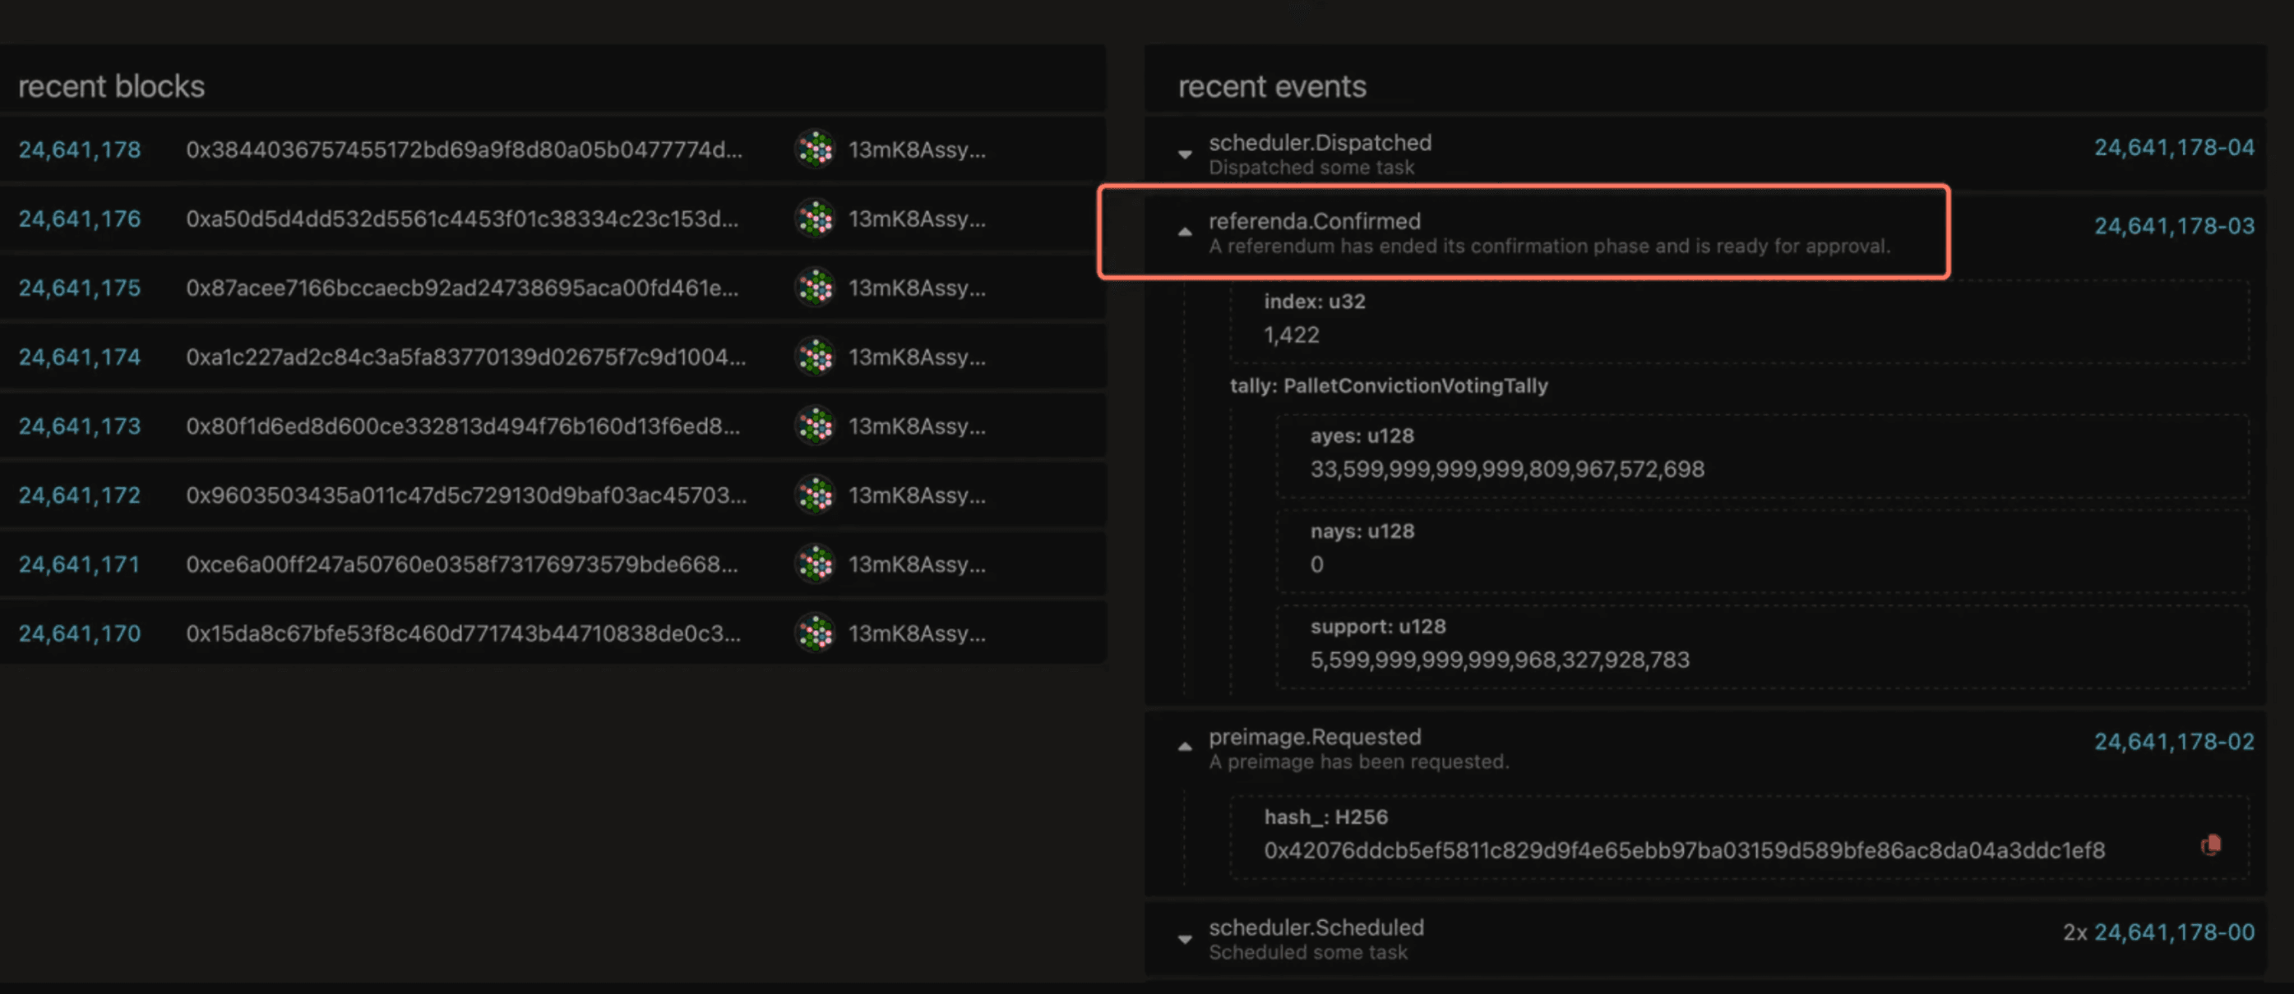This screenshot has width=2294, height=994.
Task: Open event link 24,641,178-02
Action: click(2174, 742)
